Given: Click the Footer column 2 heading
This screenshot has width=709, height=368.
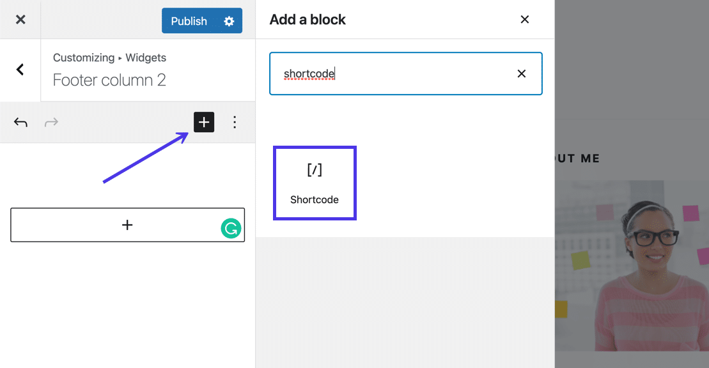Looking at the screenshot, I should click(x=109, y=79).
